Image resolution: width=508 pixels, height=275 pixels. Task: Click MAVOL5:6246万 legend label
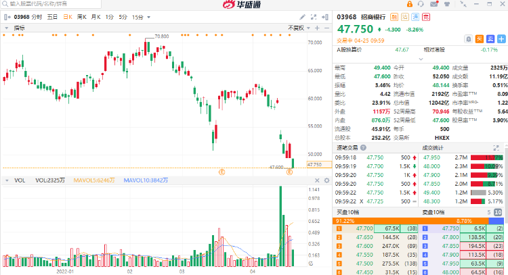94,180
